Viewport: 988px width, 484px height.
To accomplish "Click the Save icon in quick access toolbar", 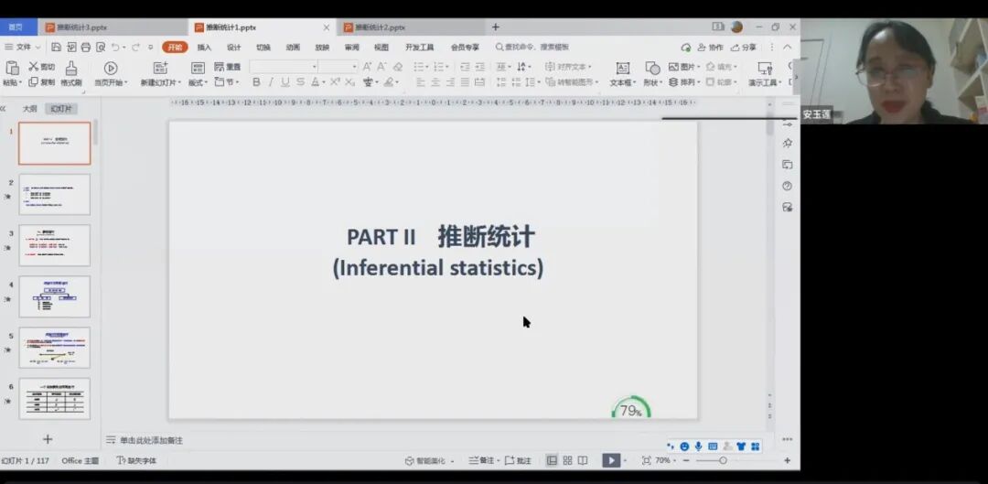I will [x=56, y=48].
